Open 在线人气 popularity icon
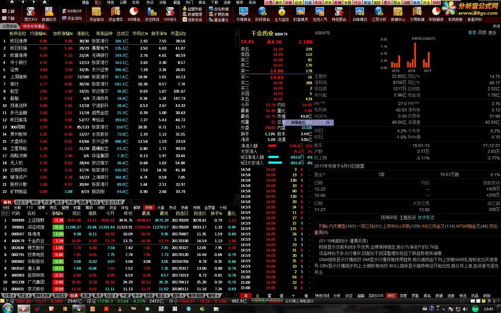Screen dimensions: 501x313 pos(320,14)
